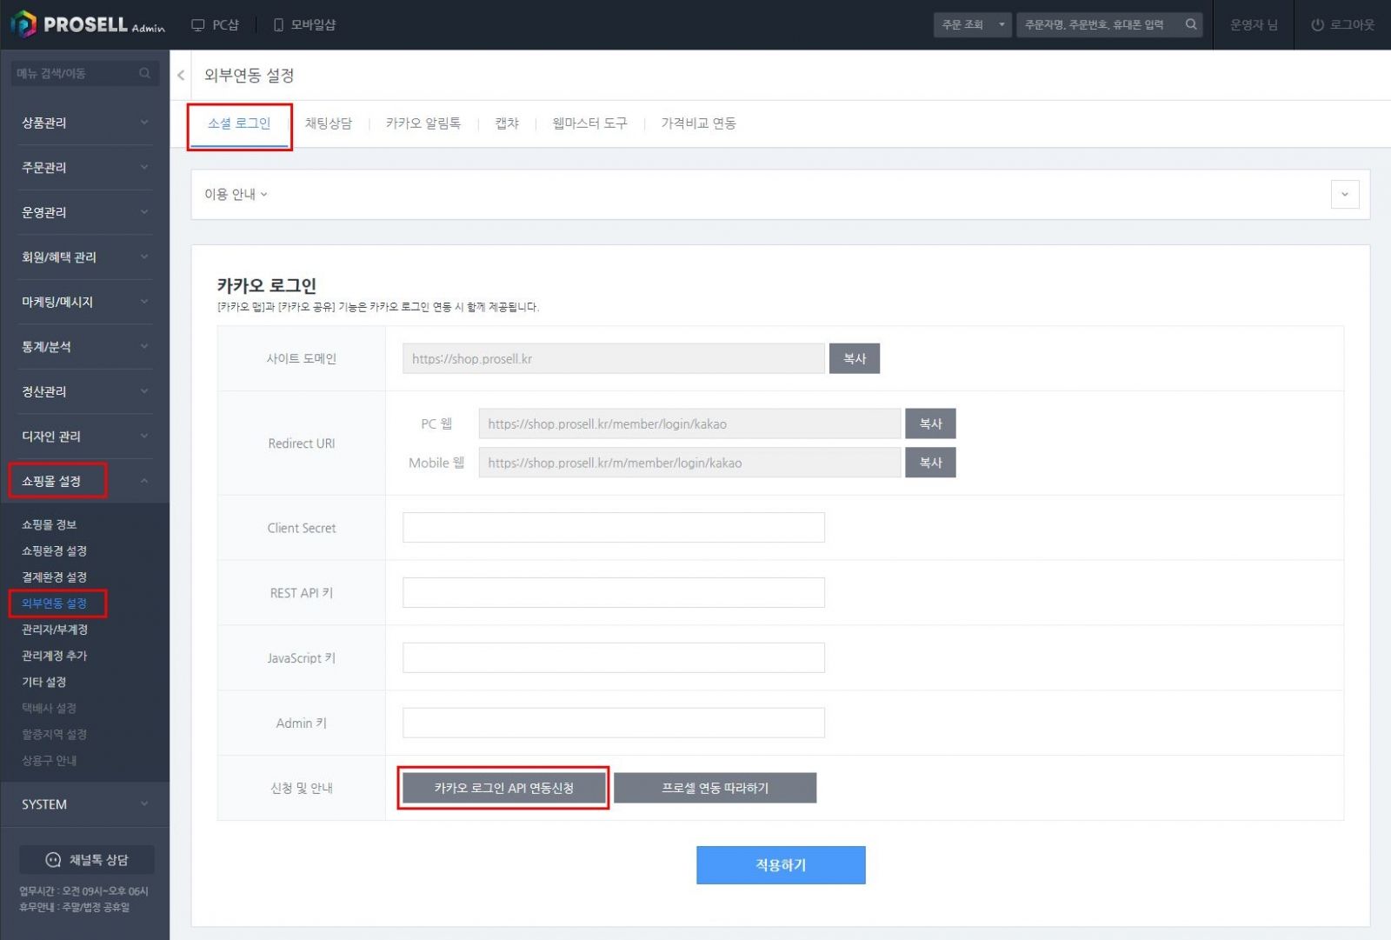Focus the JavaScript 키 input field
The height and width of the screenshot is (940, 1391).
click(613, 658)
